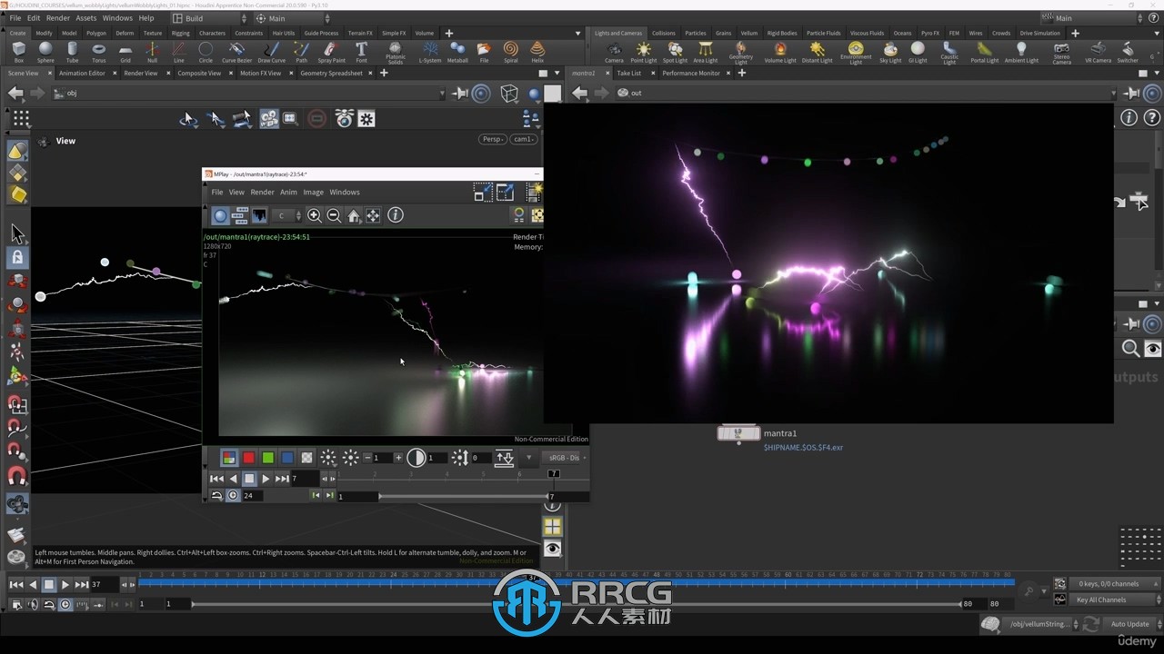Switch to the Vellum shelf tab
Viewport: 1164px width, 654px height.
tap(749, 33)
